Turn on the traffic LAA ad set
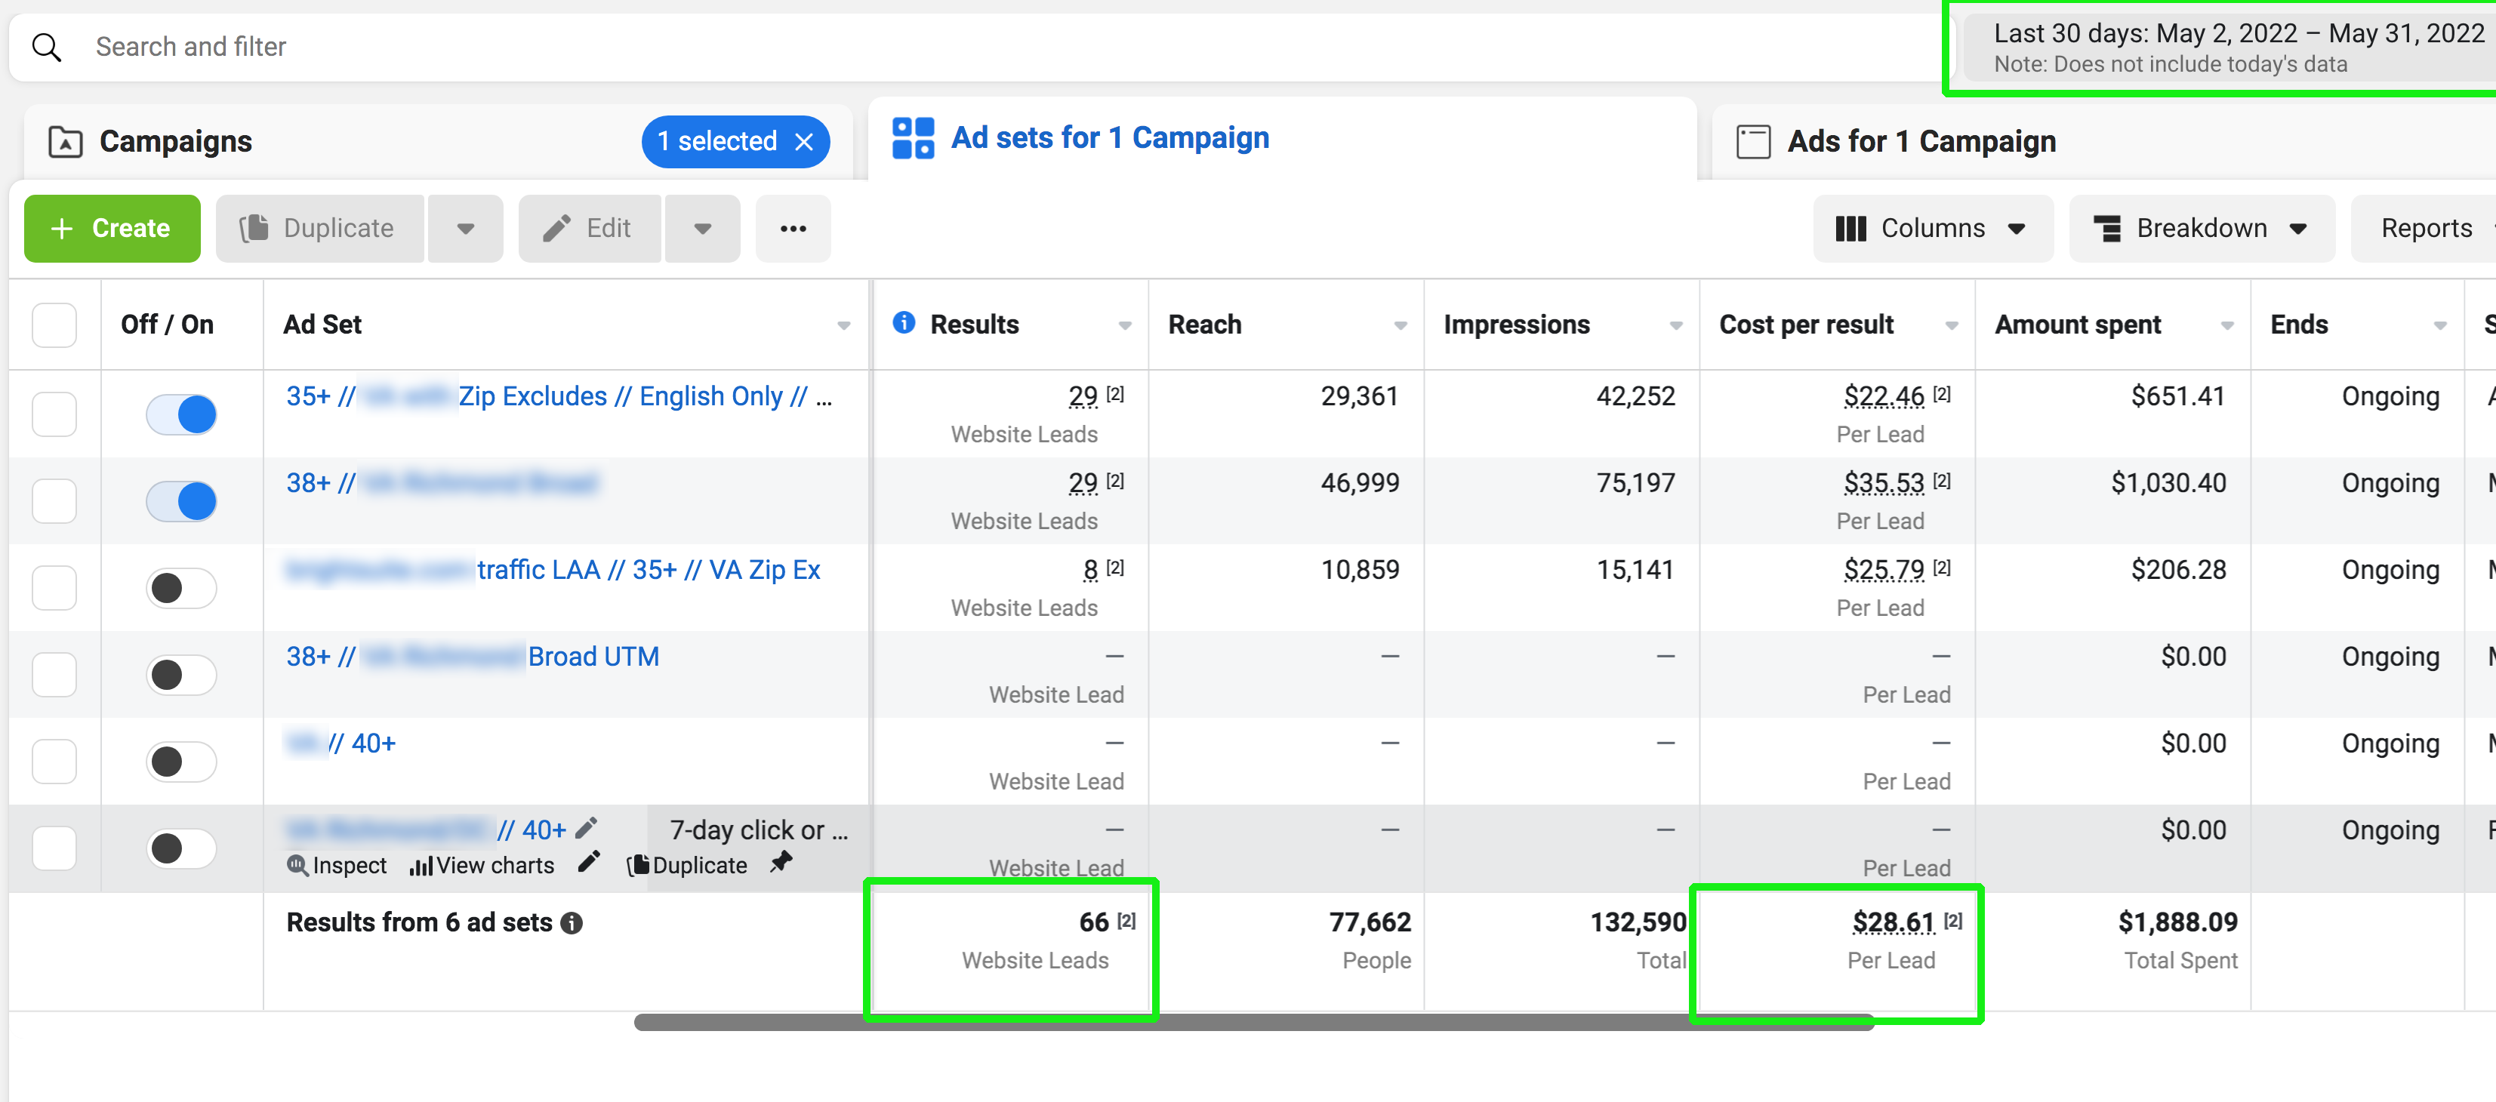 [x=181, y=588]
